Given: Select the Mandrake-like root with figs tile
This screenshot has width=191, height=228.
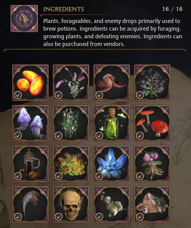Looking at the screenshot, I should coord(152,164).
